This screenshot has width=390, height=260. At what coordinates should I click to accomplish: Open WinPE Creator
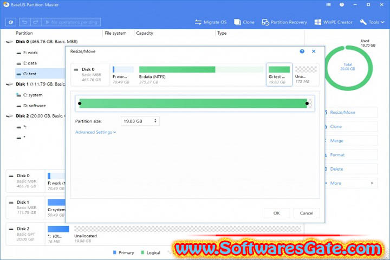(333, 22)
